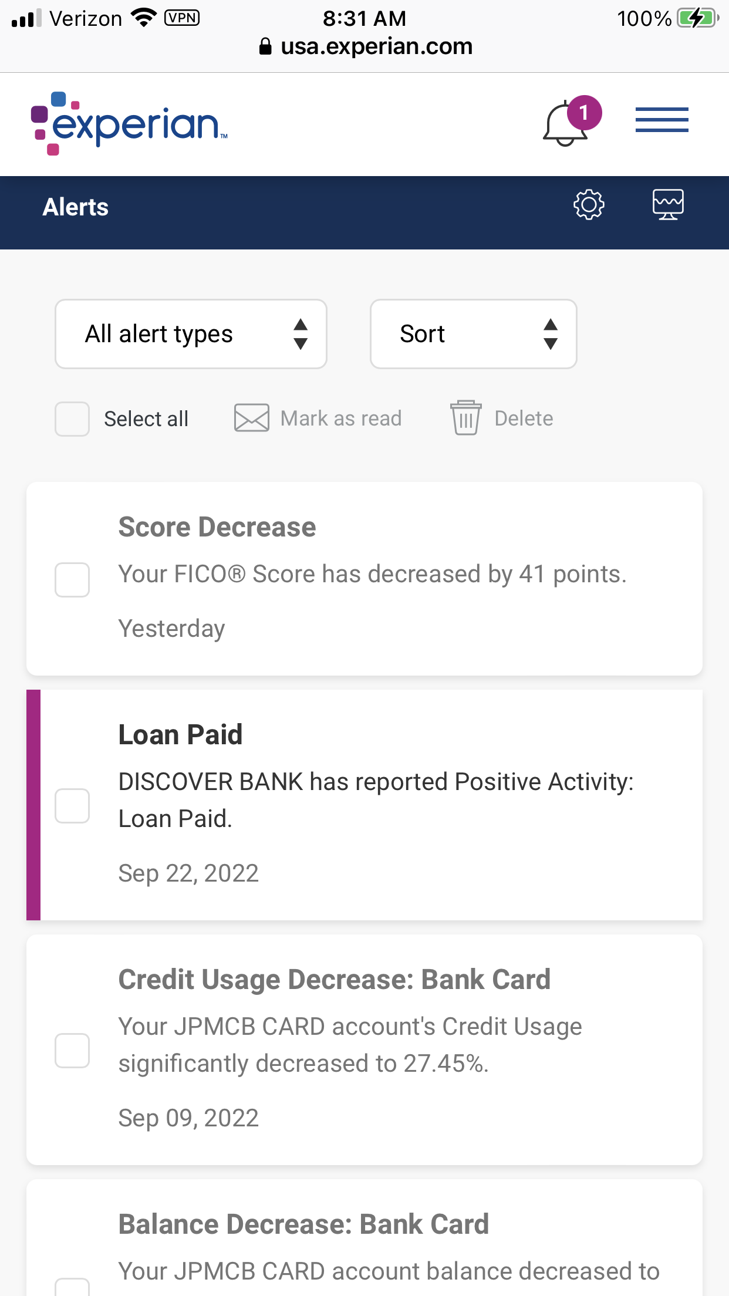Open the Score Decrease alert
Image resolution: width=729 pixels, height=1296 pixels.
(x=365, y=579)
